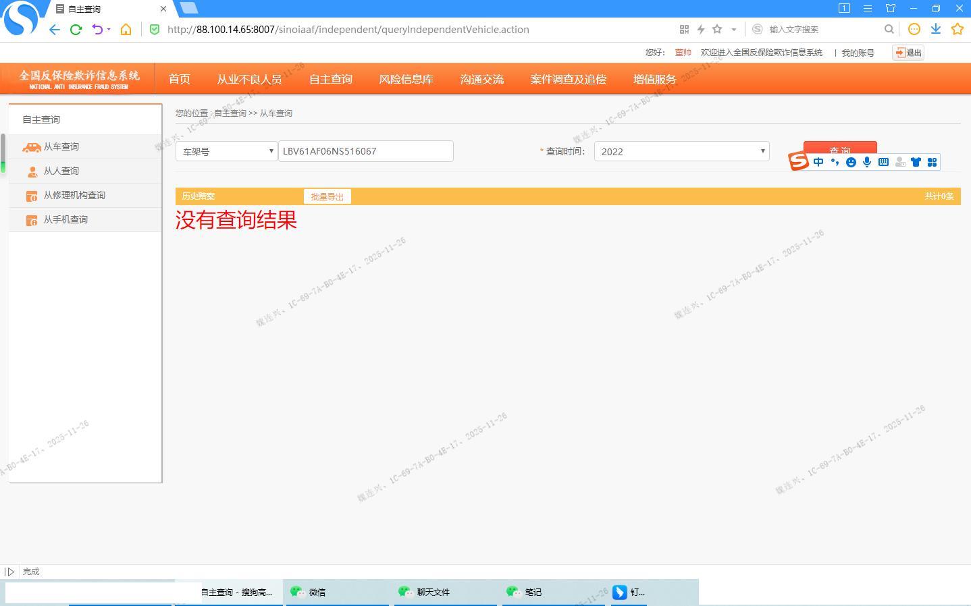Open the 风险信息库 menu
The width and height of the screenshot is (971, 606).
tap(406, 79)
